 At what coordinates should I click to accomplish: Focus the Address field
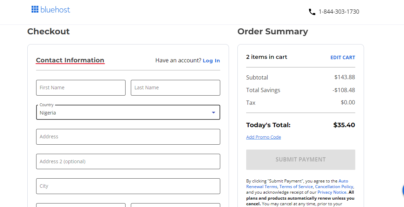(128, 137)
